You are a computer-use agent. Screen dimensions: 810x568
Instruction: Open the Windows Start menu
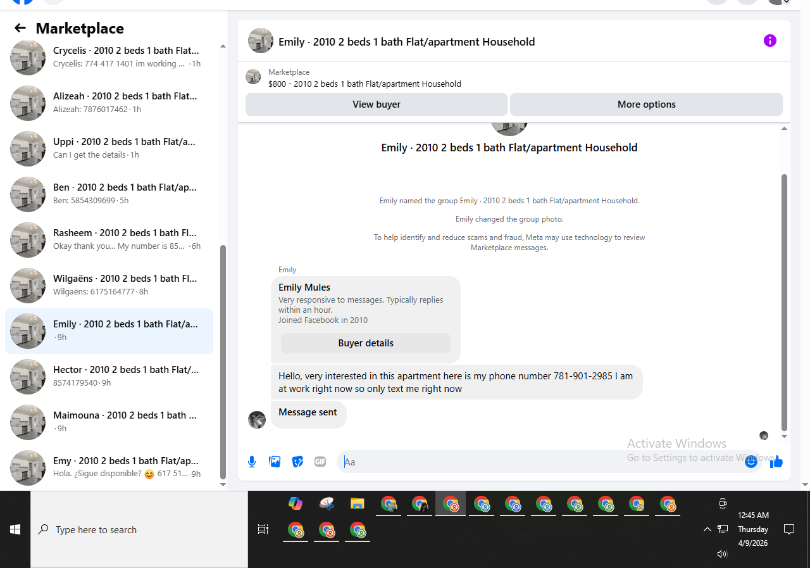pyautogui.click(x=15, y=529)
